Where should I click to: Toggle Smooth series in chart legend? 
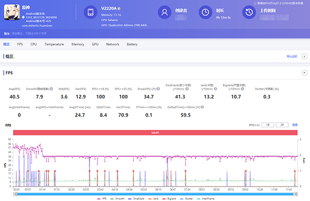(x=117, y=198)
